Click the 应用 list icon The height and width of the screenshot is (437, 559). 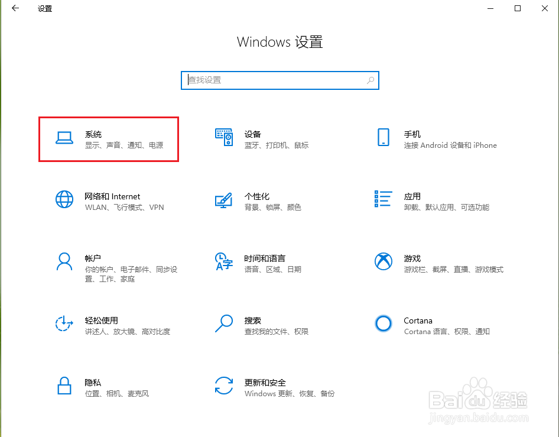point(383,199)
